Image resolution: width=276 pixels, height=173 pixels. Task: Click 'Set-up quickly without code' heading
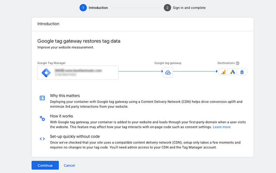(x=75, y=137)
